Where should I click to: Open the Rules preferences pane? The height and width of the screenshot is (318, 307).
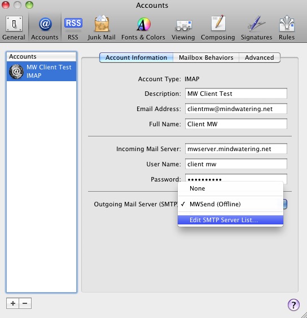click(x=287, y=28)
